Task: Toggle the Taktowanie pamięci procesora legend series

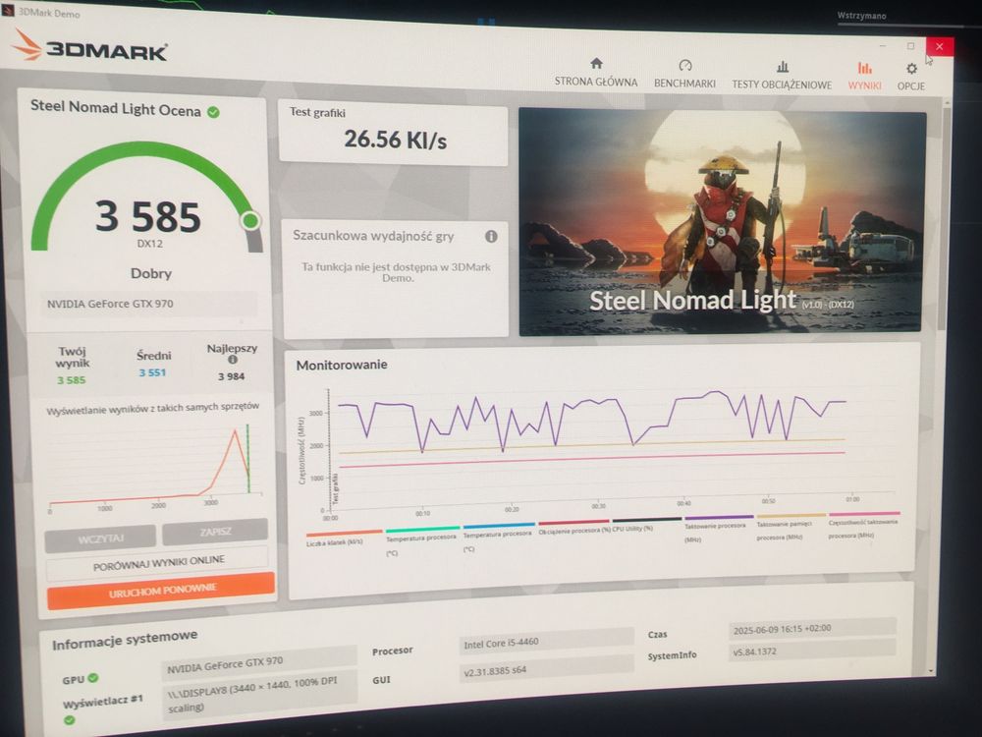Action: pyautogui.click(x=791, y=527)
